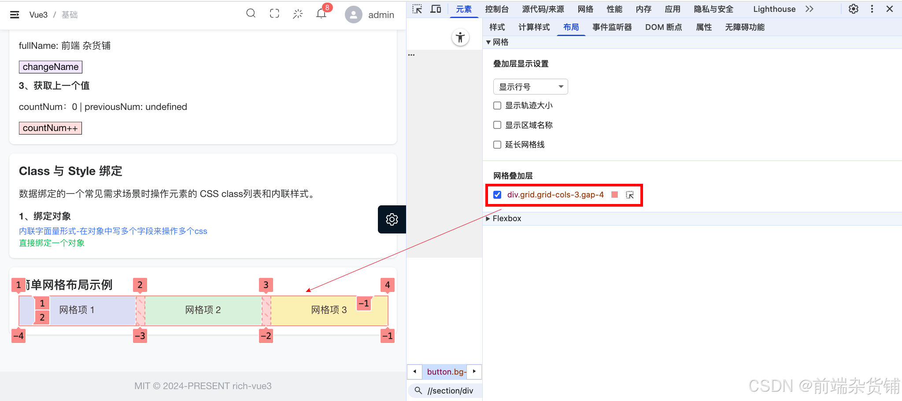Viewport: 902px width, 401px height.
Task: Show more DevTools tabs chevron
Action: 810,9
